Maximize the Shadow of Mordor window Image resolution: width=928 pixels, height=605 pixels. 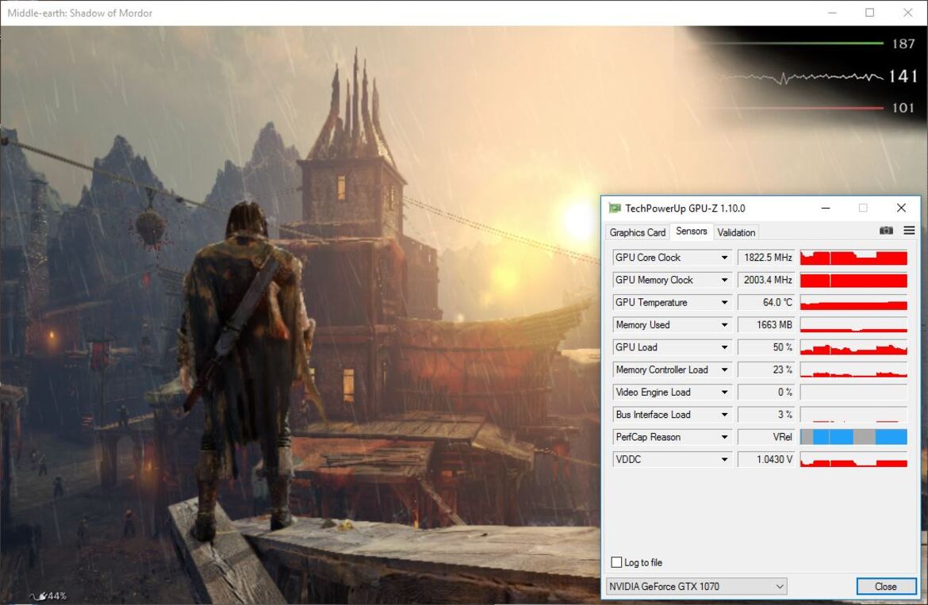point(869,13)
